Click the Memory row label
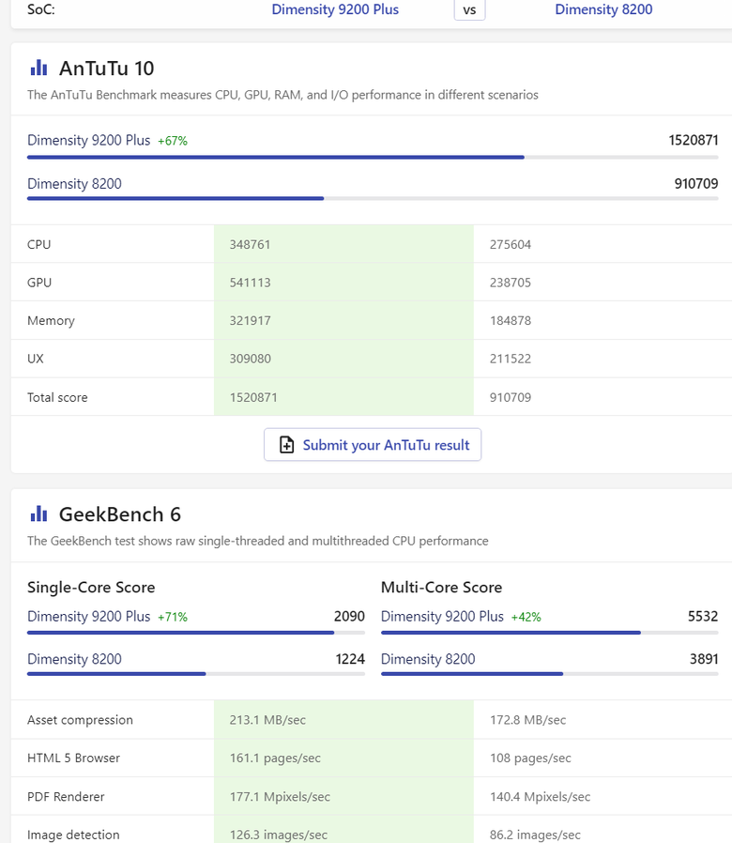Screen dimensions: 732x843 tap(51, 321)
